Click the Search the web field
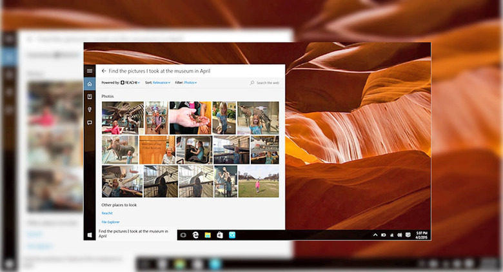 [x=265, y=83]
